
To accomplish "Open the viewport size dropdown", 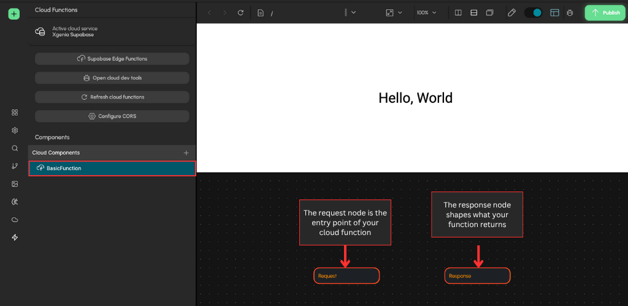I will (394, 12).
